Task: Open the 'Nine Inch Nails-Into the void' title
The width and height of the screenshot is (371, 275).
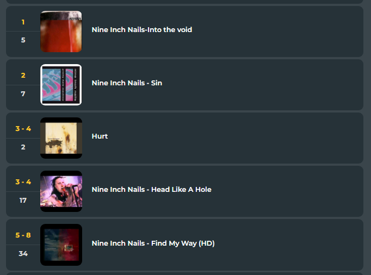Action: (142, 30)
